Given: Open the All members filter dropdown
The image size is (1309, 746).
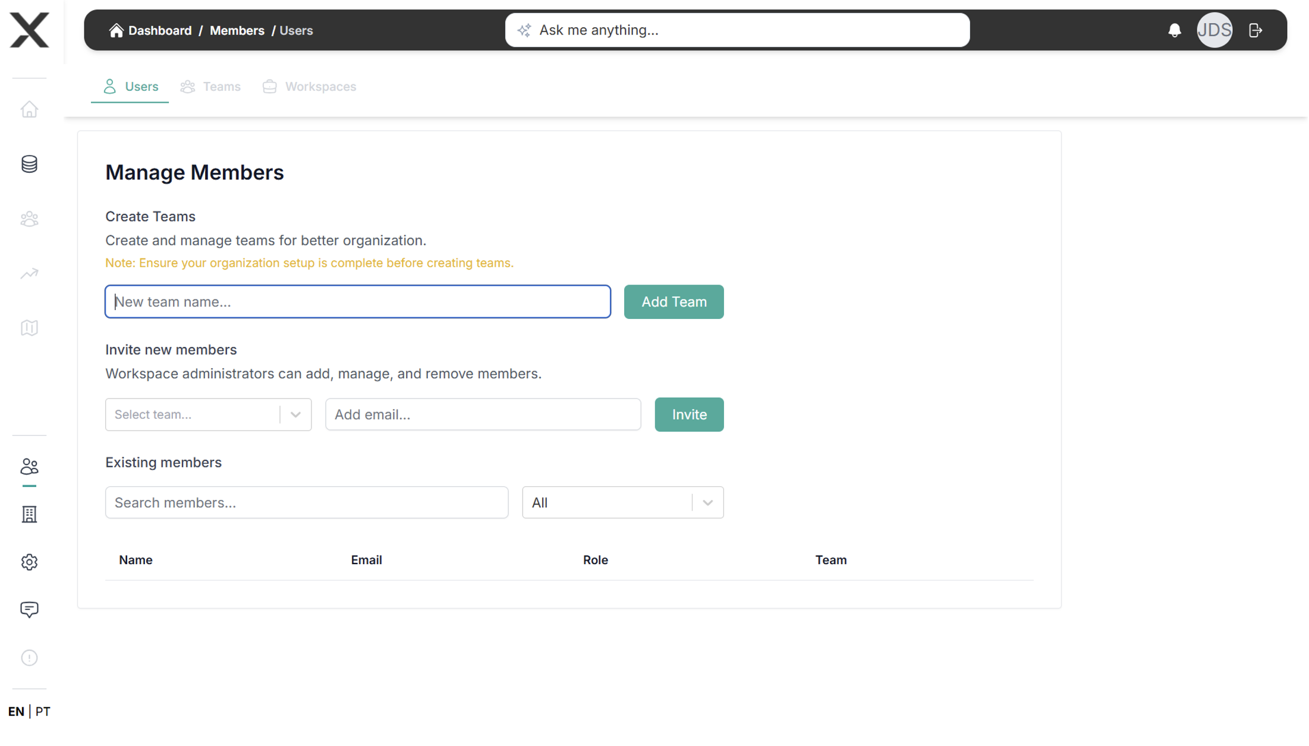Looking at the screenshot, I should tap(622, 502).
